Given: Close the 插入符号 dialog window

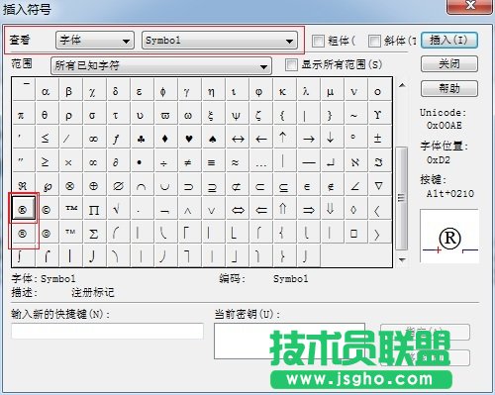Looking at the screenshot, I should pyautogui.click(x=469, y=6).
